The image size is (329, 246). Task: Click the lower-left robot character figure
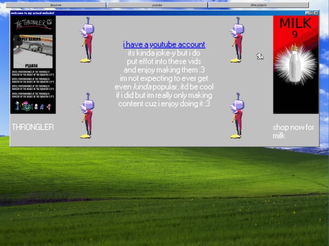(x=87, y=115)
